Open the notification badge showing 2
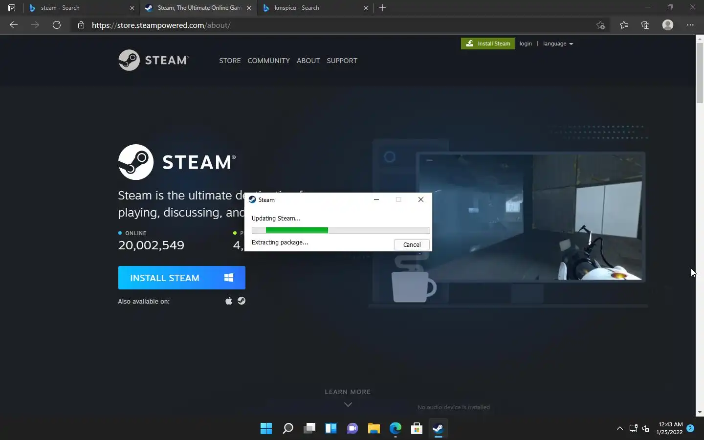Image resolution: width=704 pixels, height=440 pixels. [690, 428]
